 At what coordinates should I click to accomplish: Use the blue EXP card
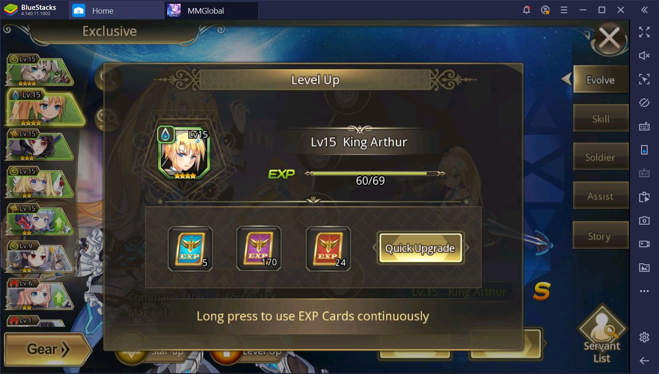point(190,249)
